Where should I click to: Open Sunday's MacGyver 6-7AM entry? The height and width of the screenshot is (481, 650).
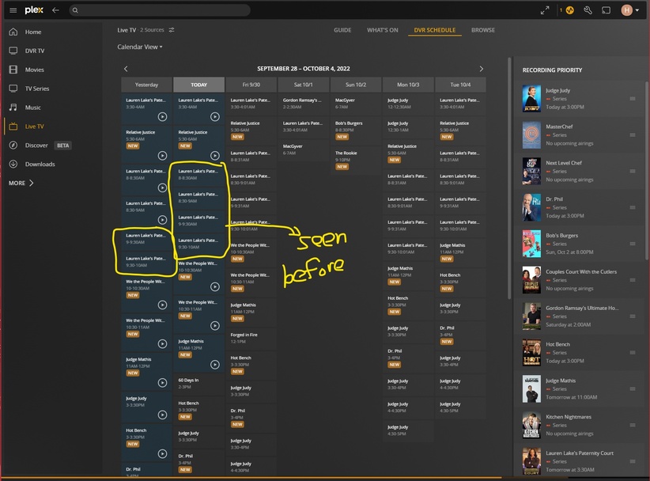point(356,104)
